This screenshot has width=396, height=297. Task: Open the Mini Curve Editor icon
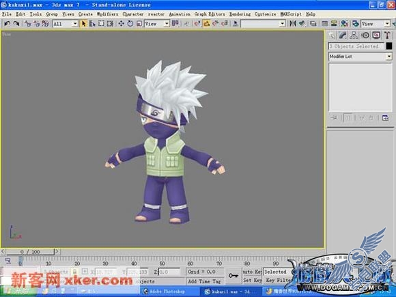(8, 261)
